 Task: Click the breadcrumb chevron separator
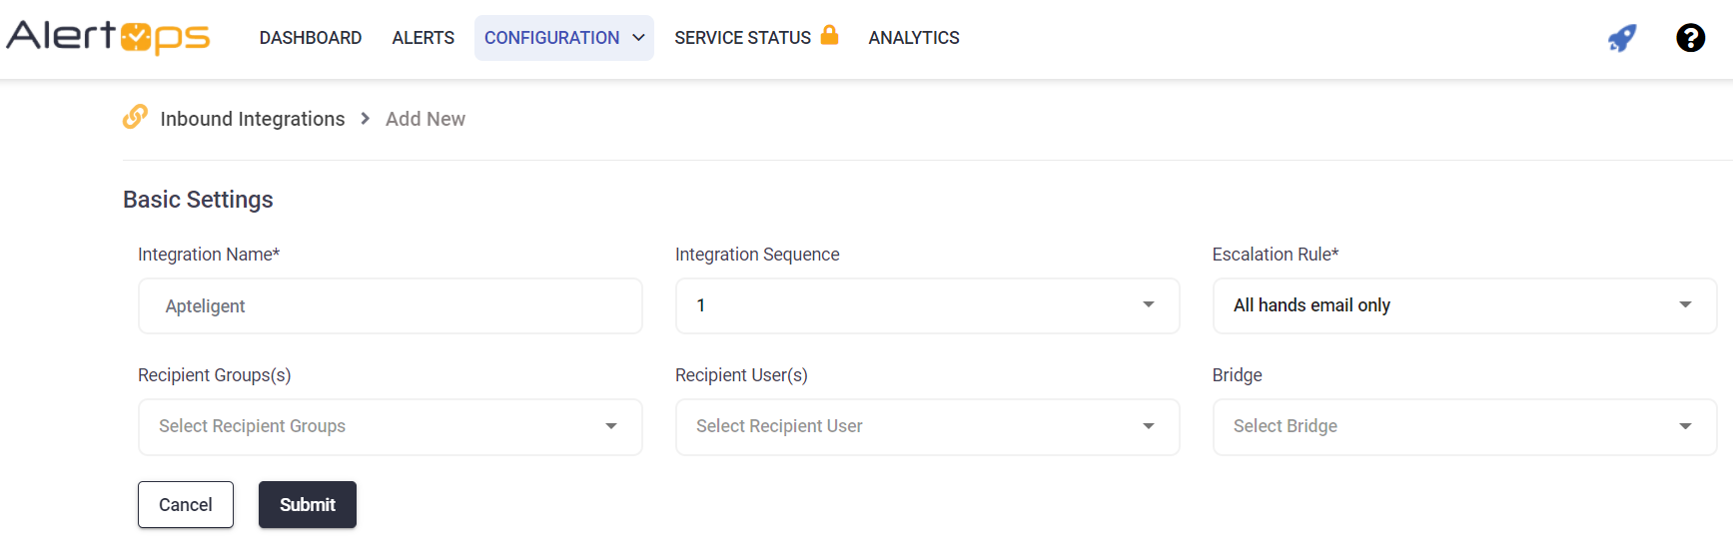(x=366, y=119)
